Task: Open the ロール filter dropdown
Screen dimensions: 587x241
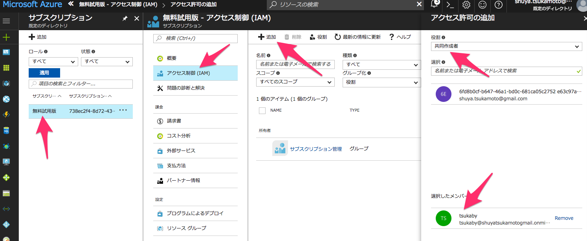Action: pos(53,62)
